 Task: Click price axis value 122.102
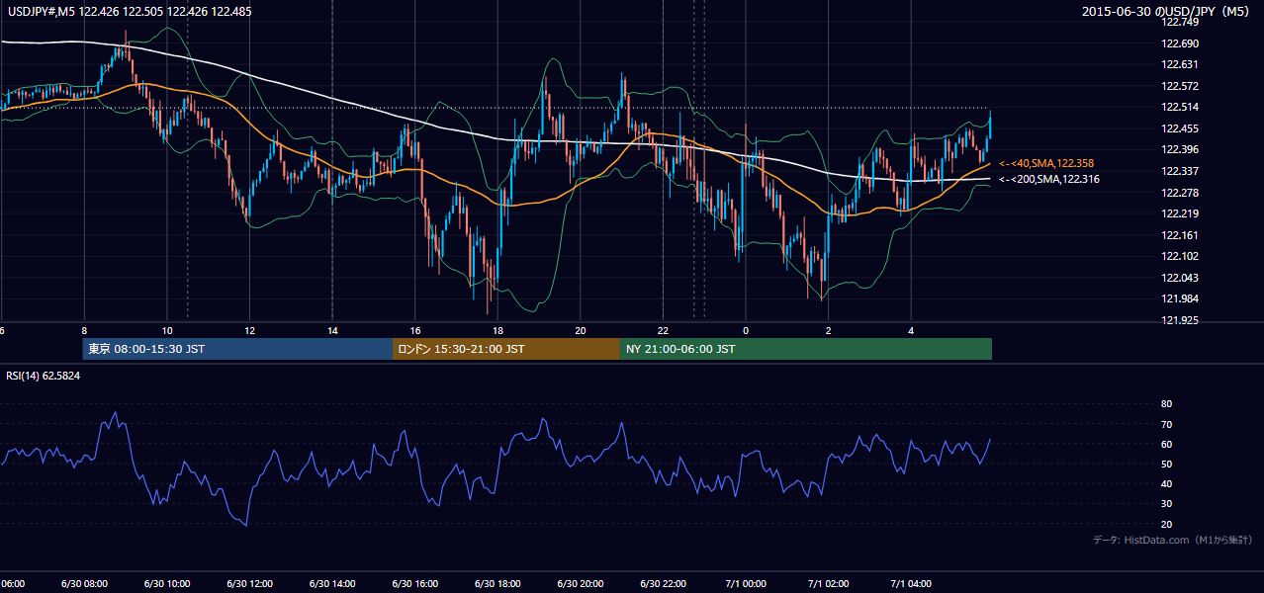coord(1181,256)
